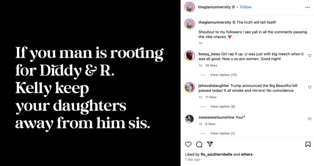Screen dimensions: 314x166
Task: Like sweeeeeetsunshine's comment
Action: pos(310,119)
